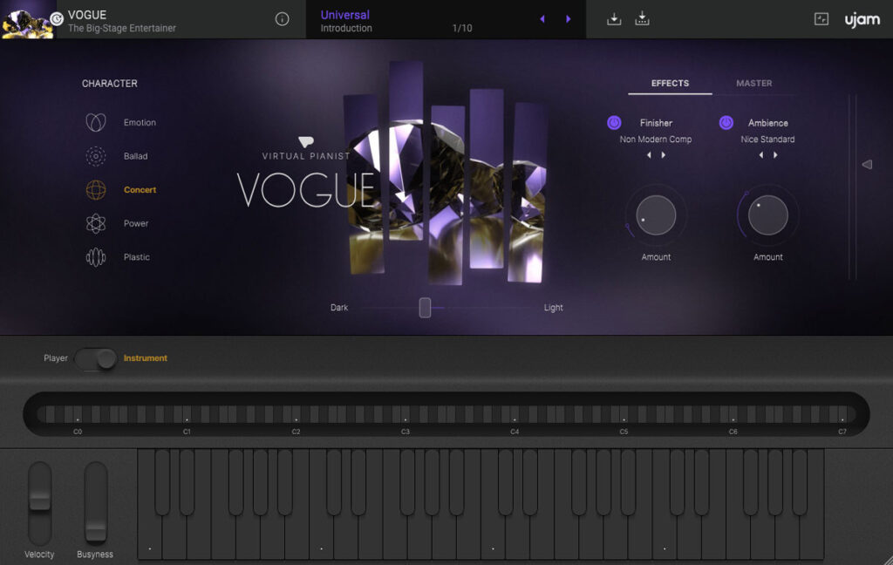This screenshot has width=893, height=565.
Task: Select the Ballad character
Action: point(134,156)
